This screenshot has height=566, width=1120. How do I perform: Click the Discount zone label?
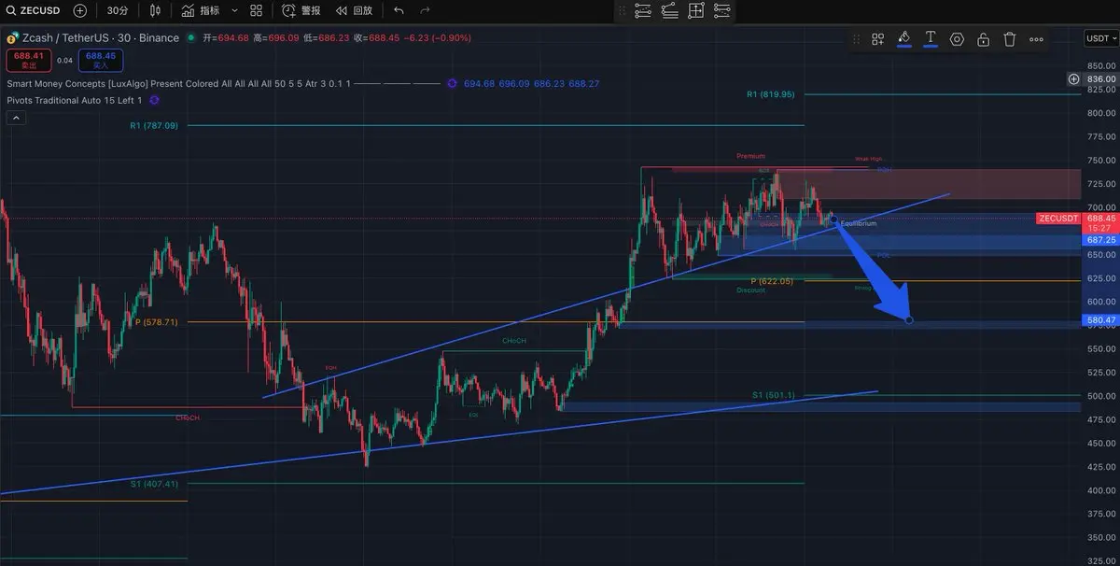pos(750,290)
